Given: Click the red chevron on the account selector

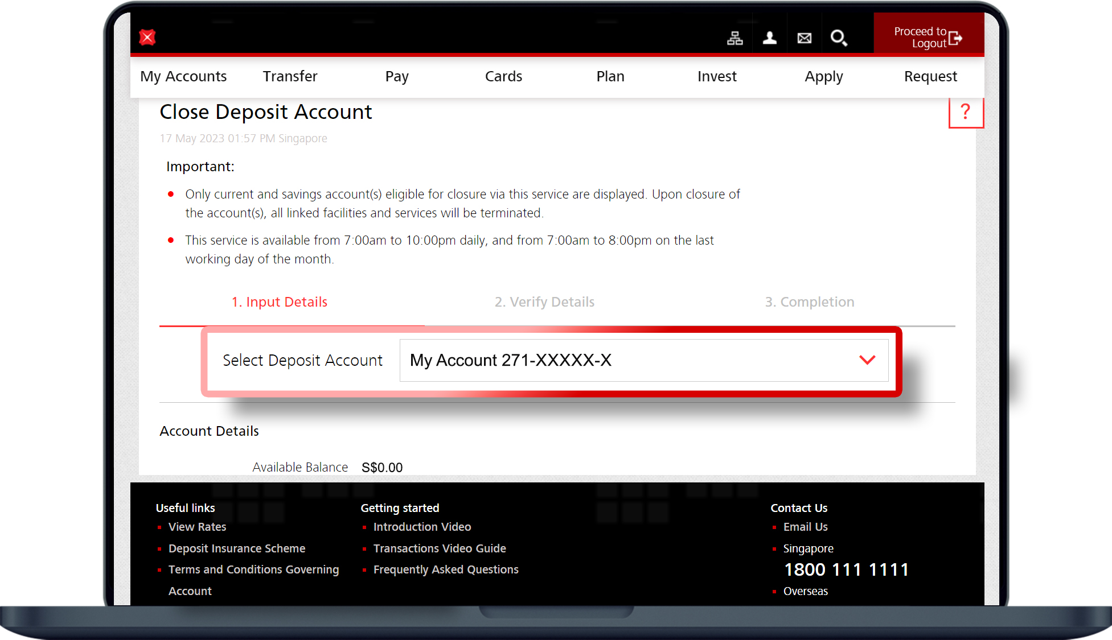Looking at the screenshot, I should (x=867, y=360).
